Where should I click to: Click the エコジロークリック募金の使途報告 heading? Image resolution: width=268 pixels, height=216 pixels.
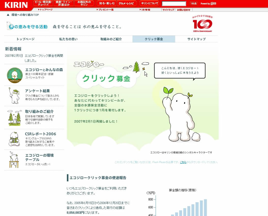(x=98, y=178)
